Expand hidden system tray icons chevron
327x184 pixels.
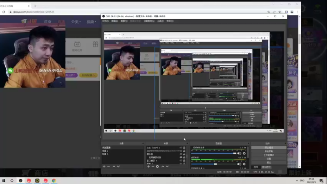click(297, 180)
